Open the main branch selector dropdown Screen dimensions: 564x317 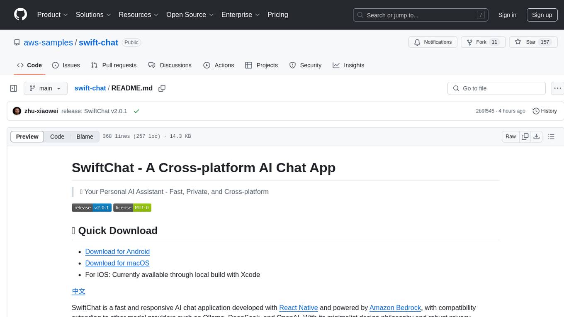pos(46,88)
